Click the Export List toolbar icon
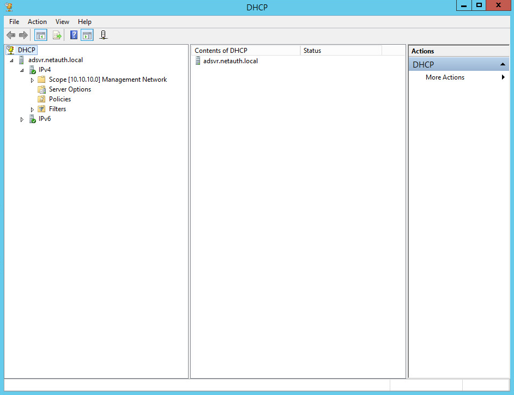 pos(57,35)
